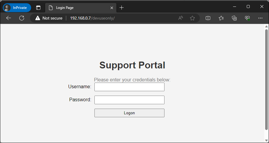269x143 pixels.
Task: Open Read aloud from the address bar
Action: tap(181, 18)
